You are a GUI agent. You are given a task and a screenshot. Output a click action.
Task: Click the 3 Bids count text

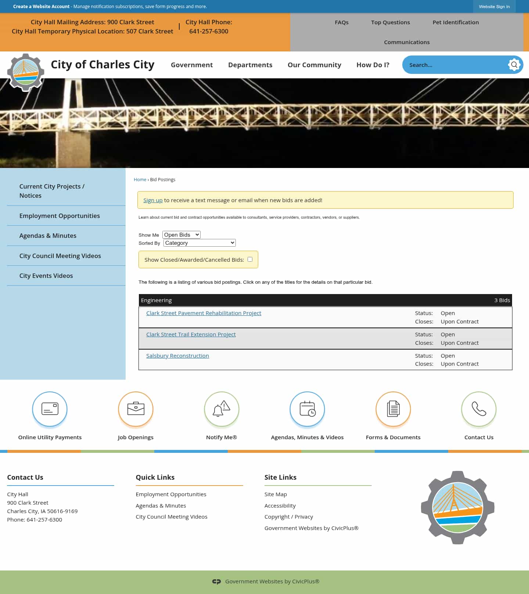(502, 300)
